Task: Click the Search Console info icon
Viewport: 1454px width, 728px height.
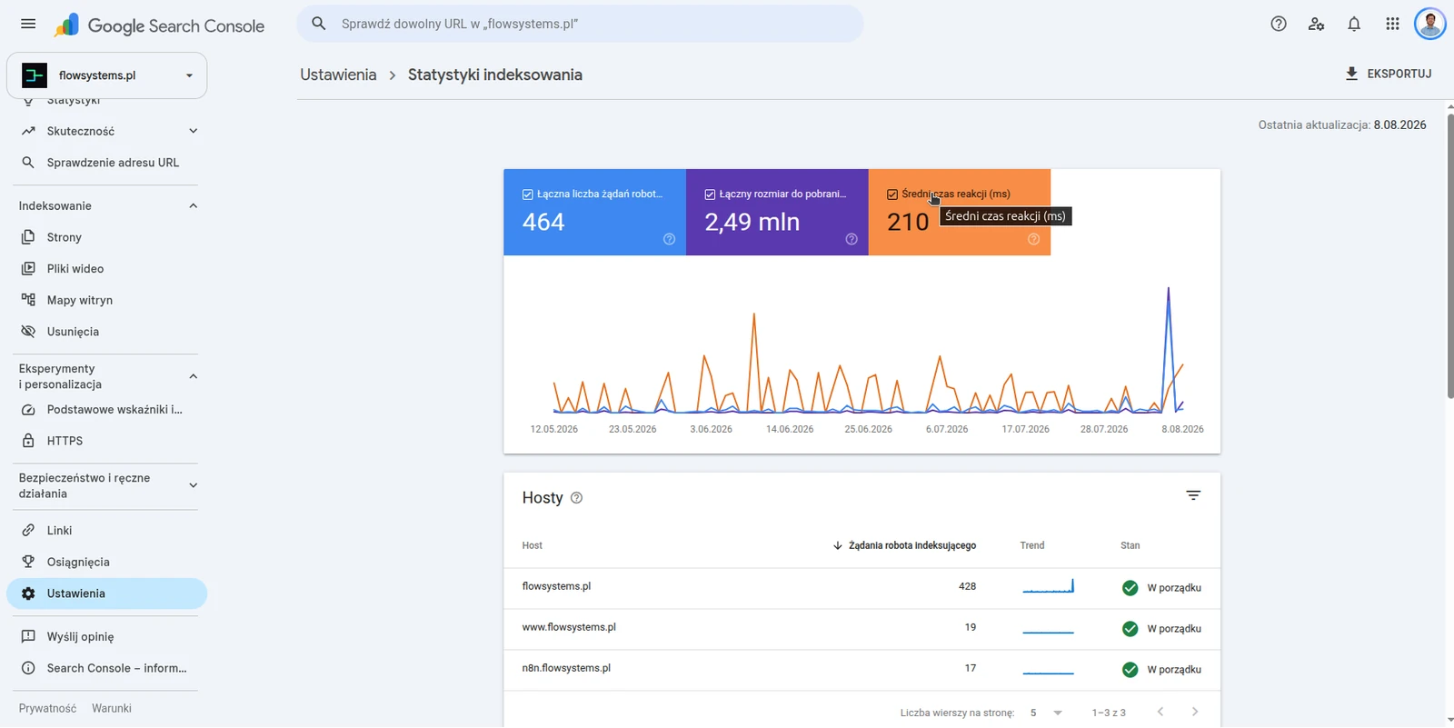Action: point(28,668)
